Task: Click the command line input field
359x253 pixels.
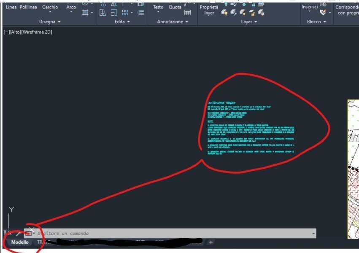Action: click(174, 233)
